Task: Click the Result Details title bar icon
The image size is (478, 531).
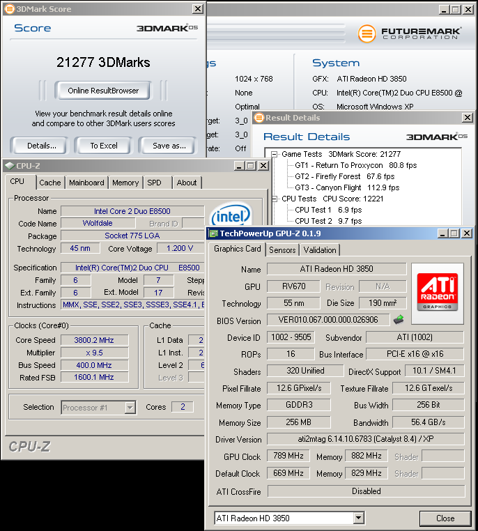Action: (x=259, y=118)
